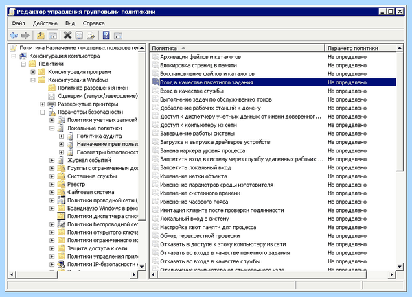Image resolution: width=412 pixels, height=297 pixels.
Task: Click the Политика разрешения имен folder icon
Action: pos(51,88)
